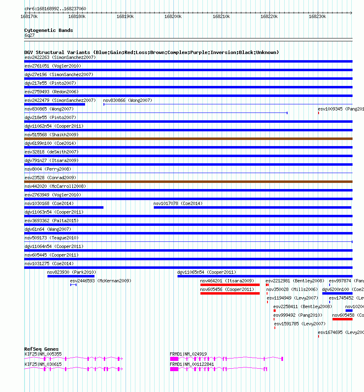This screenshot has height=392, width=364.
Task: Click the nsv350028 (Mills2006) label
Action: coord(292,289)
